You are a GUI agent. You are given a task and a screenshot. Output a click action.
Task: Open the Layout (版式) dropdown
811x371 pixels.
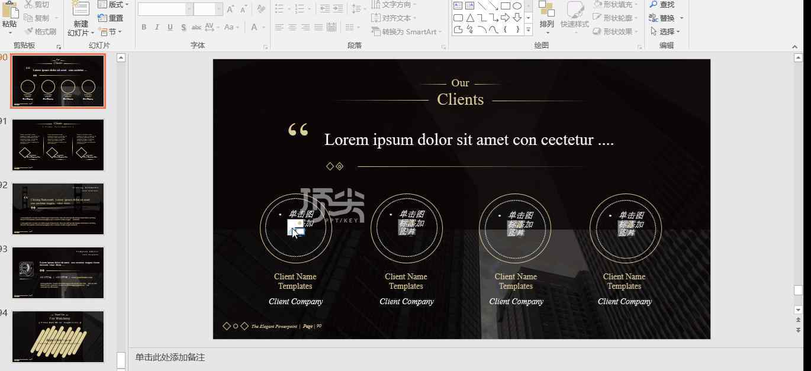click(113, 5)
